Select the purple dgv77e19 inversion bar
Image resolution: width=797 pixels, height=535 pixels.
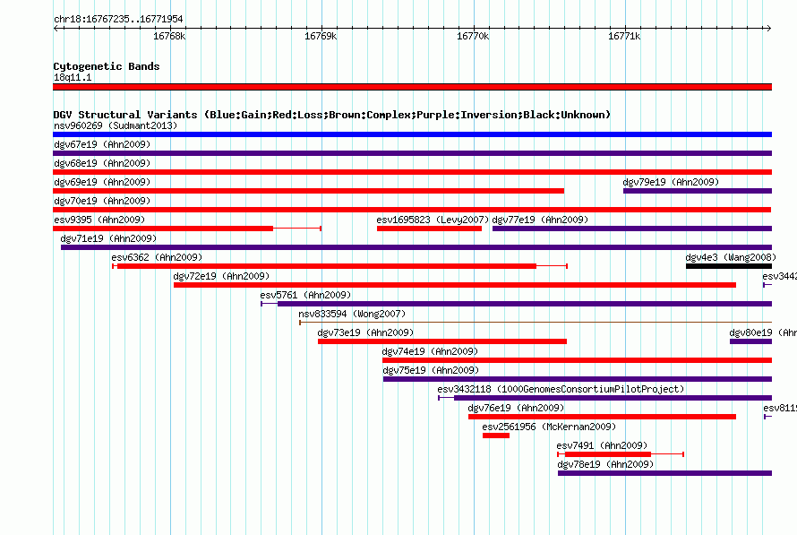pos(632,229)
